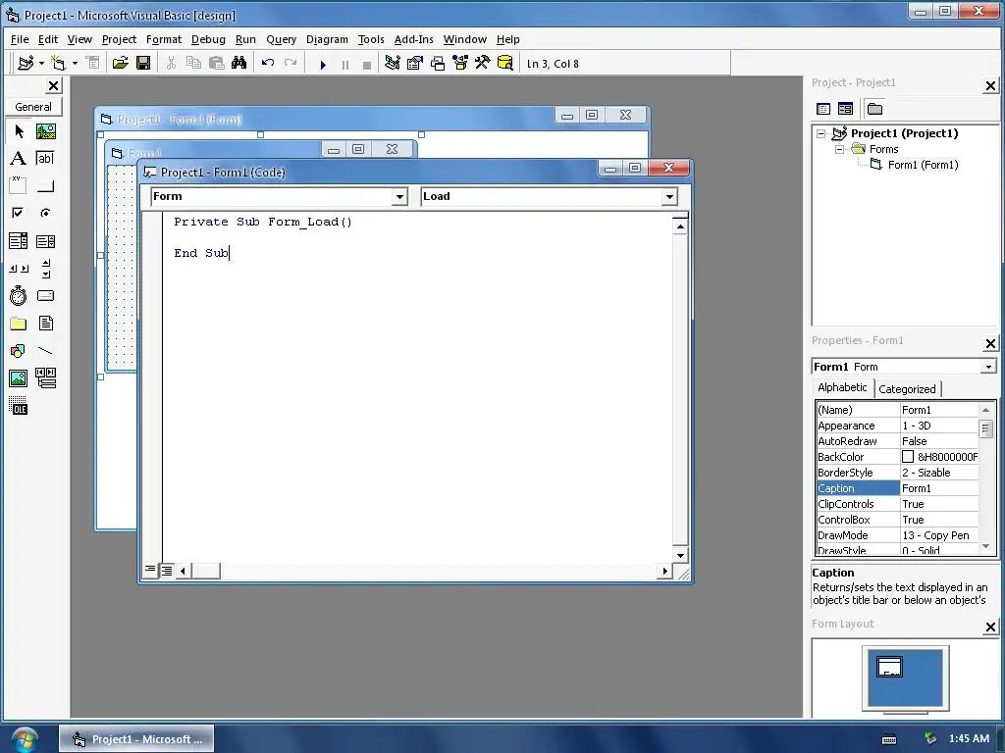This screenshot has width=1005, height=753.
Task: Select the PictureBox control in toolbox
Action: [45, 131]
